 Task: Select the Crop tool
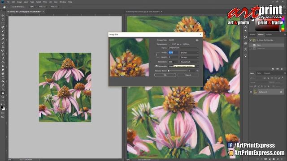(3, 35)
